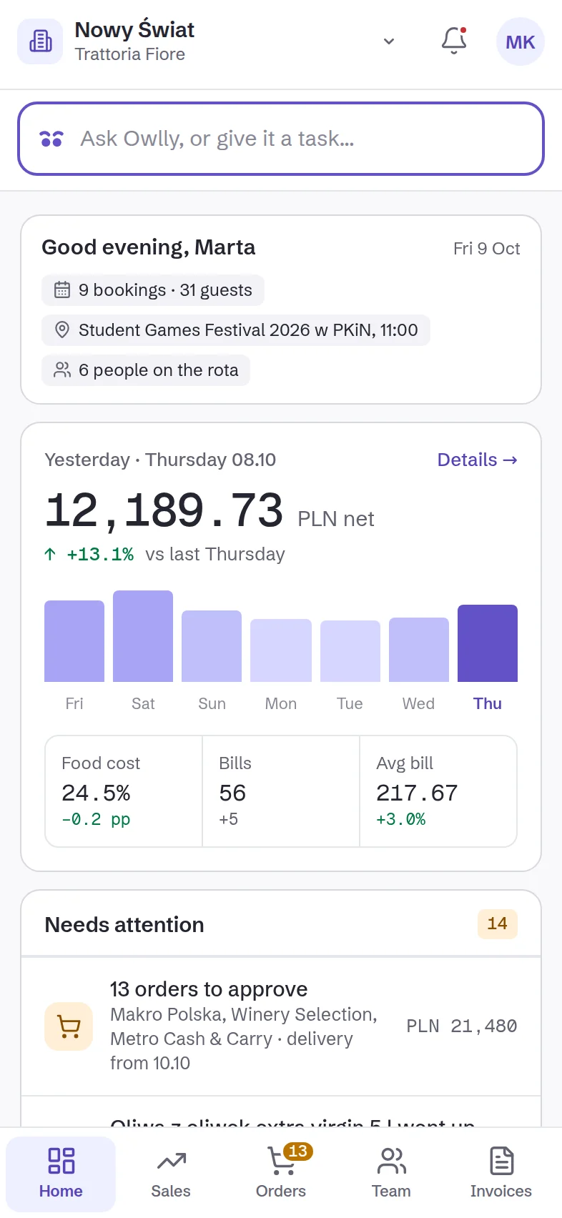The width and height of the screenshot is (562, 1218).
Task: Click the building icon for Nowy Świat
Action: pyautogui.click(x=40, y=41)
